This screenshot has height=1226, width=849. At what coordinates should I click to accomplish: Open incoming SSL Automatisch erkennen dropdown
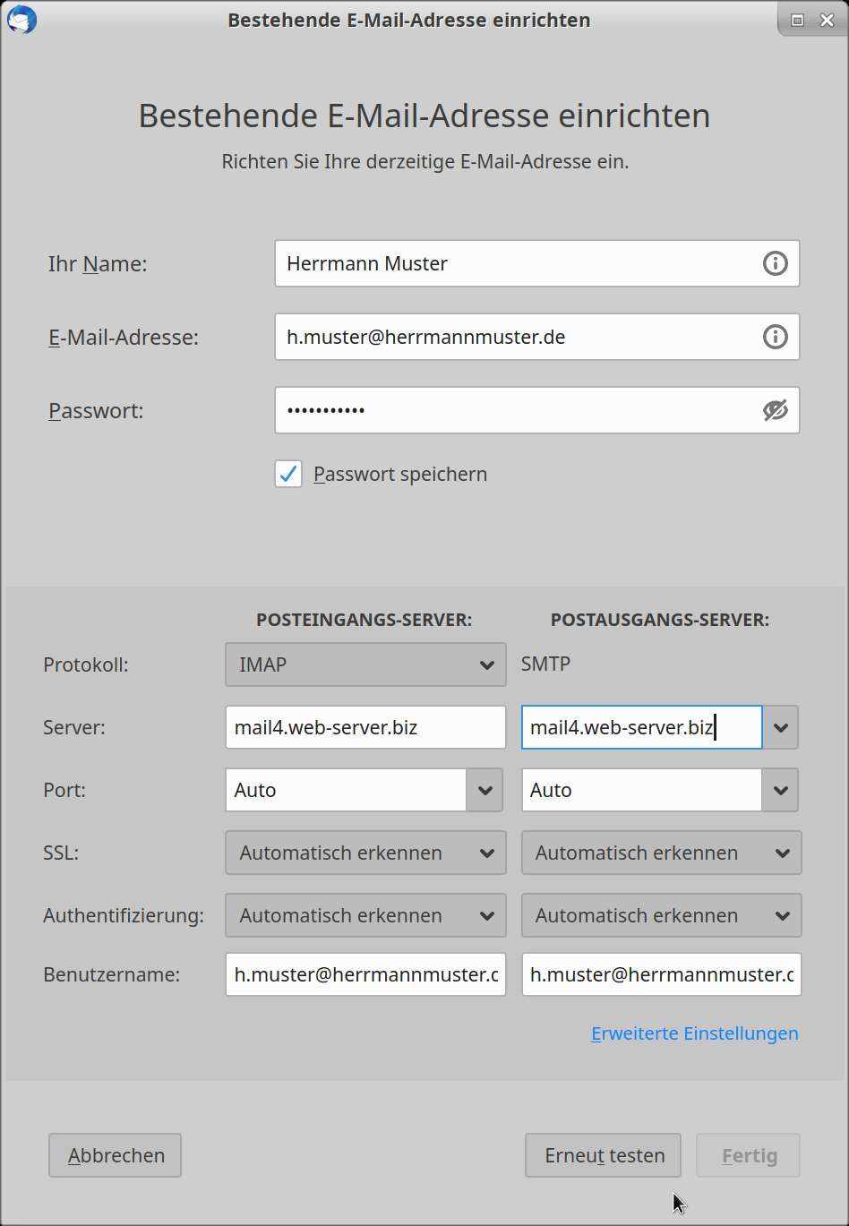point(365,853)
